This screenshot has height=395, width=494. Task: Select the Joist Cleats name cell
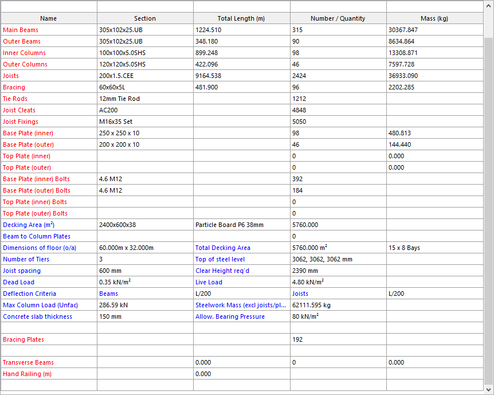(x=49, y=110)
